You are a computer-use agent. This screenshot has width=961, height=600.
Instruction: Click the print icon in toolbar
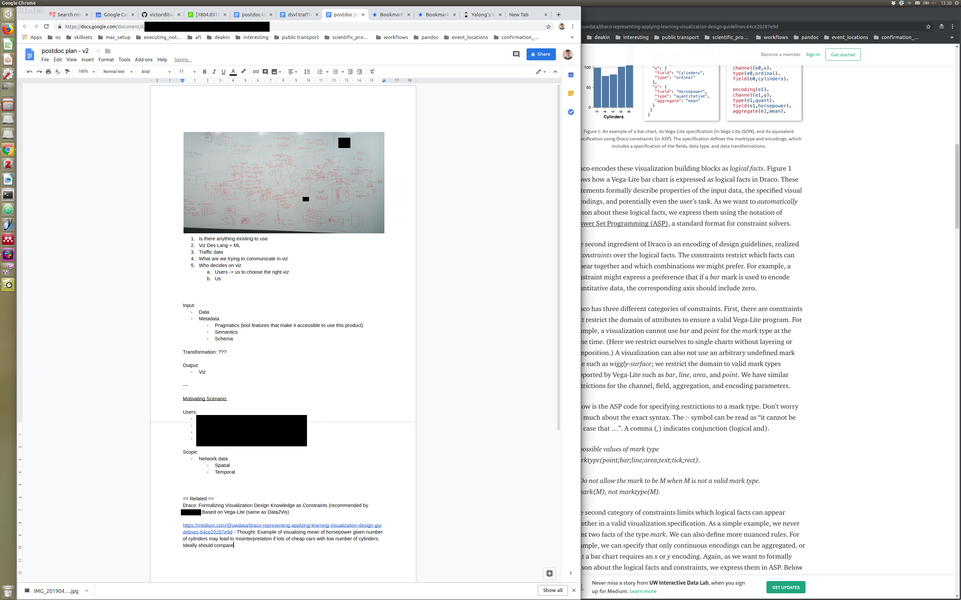[48, 72]
